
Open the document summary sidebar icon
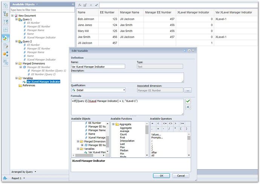[6, 6]
